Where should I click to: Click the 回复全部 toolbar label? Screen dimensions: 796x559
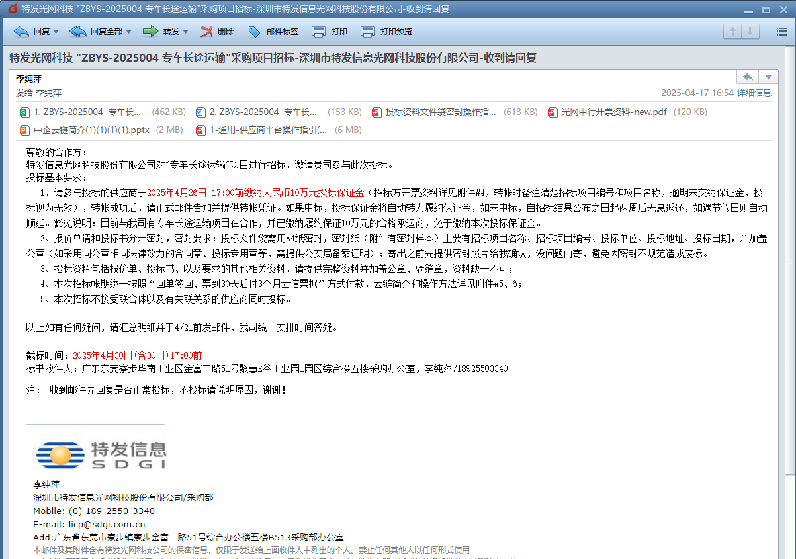[107, 31]
